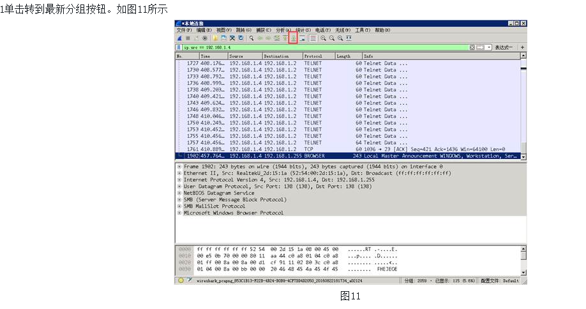The image size is (586, 309).
Task: Close the capture file icon
Action: 232,38
